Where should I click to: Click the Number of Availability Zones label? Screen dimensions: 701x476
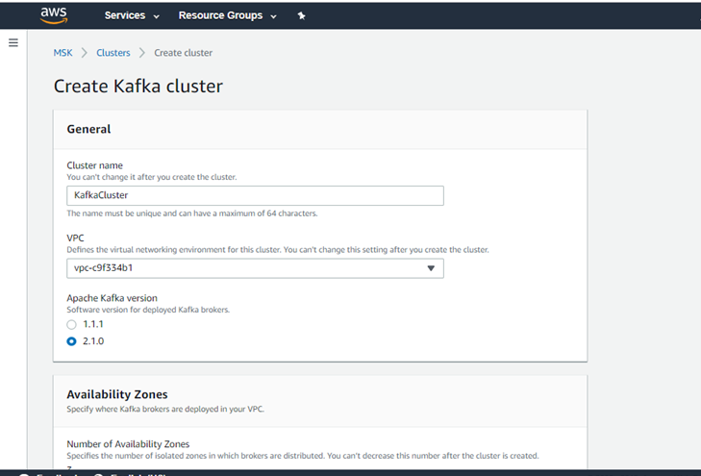[x=128, y=444]
